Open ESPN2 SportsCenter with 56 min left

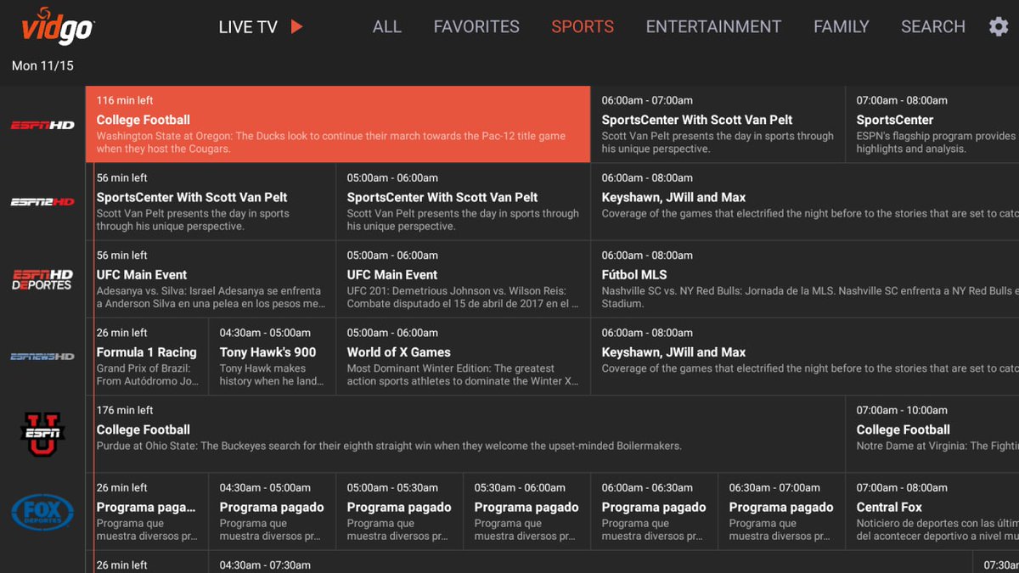tap(212, 201)
